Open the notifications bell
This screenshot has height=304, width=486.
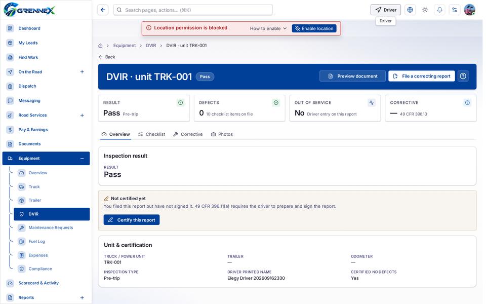pos(439,10)
